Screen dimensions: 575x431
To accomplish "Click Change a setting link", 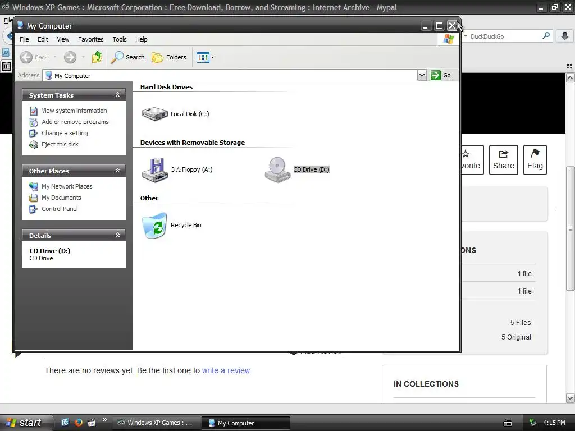I will (x=65, y=133).
